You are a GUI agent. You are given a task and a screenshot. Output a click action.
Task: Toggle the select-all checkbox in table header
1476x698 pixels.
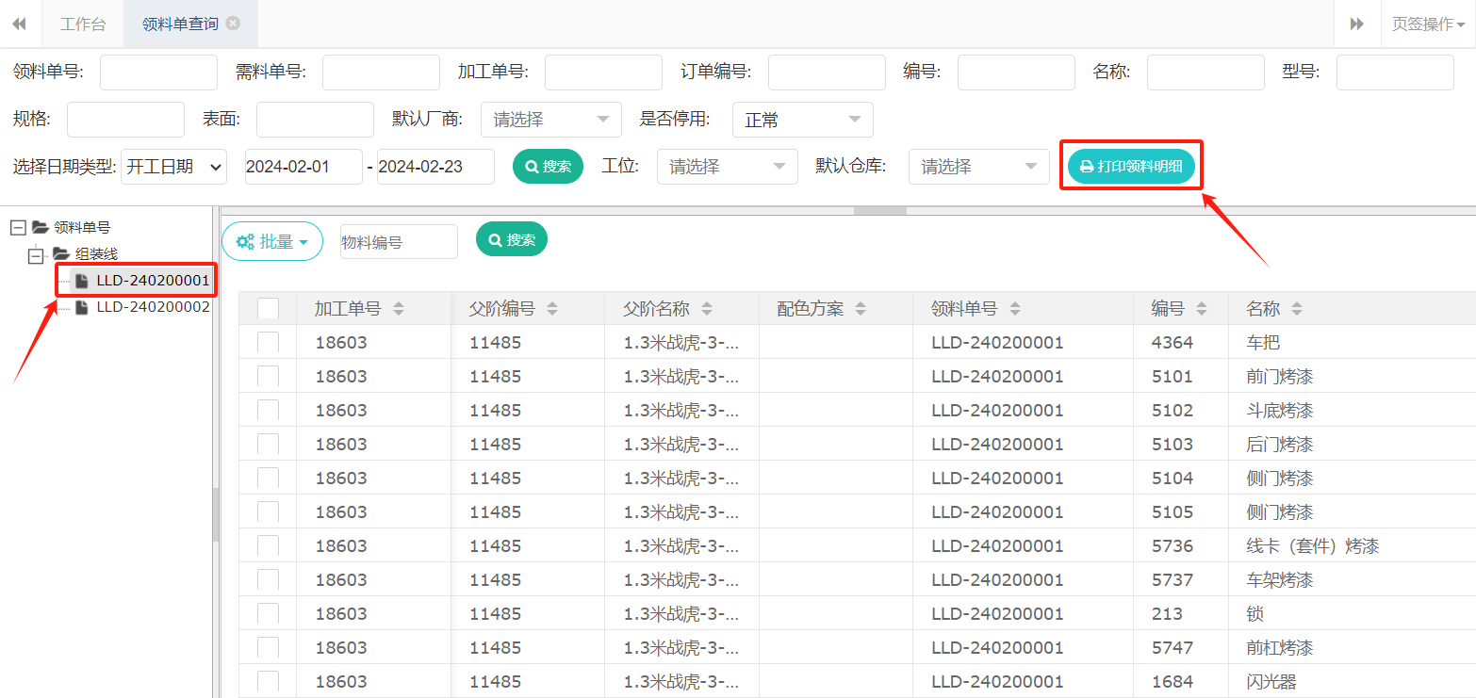[268, 309]
